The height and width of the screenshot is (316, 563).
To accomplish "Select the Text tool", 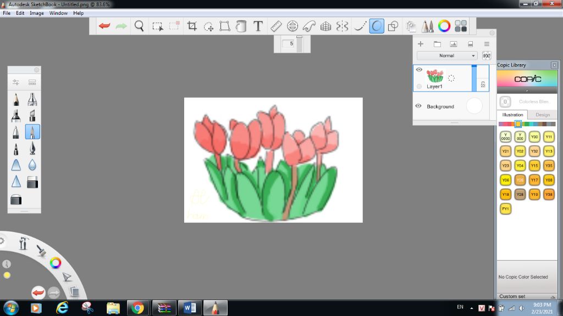I will pyautogui.click(x=258, y=26).
